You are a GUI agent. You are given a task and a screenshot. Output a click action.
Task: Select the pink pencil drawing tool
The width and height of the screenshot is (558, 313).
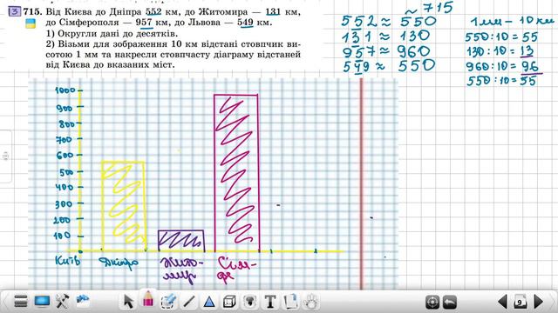pos(148,299)
